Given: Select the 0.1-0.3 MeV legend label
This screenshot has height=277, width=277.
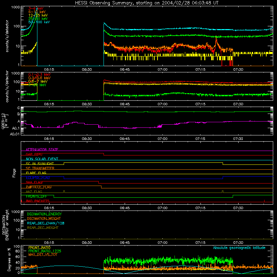Looking at the screenshot, I should (39, 74).
